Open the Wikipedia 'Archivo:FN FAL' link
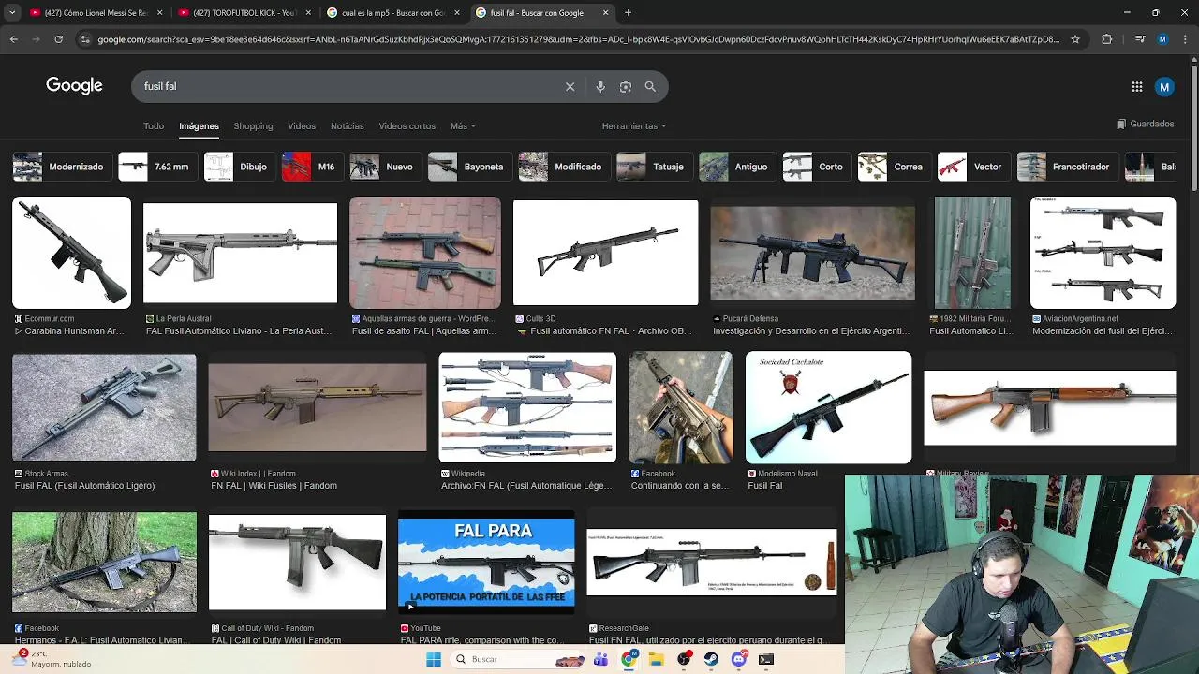Screen dimensions: 1199x674 coord(527,486)
